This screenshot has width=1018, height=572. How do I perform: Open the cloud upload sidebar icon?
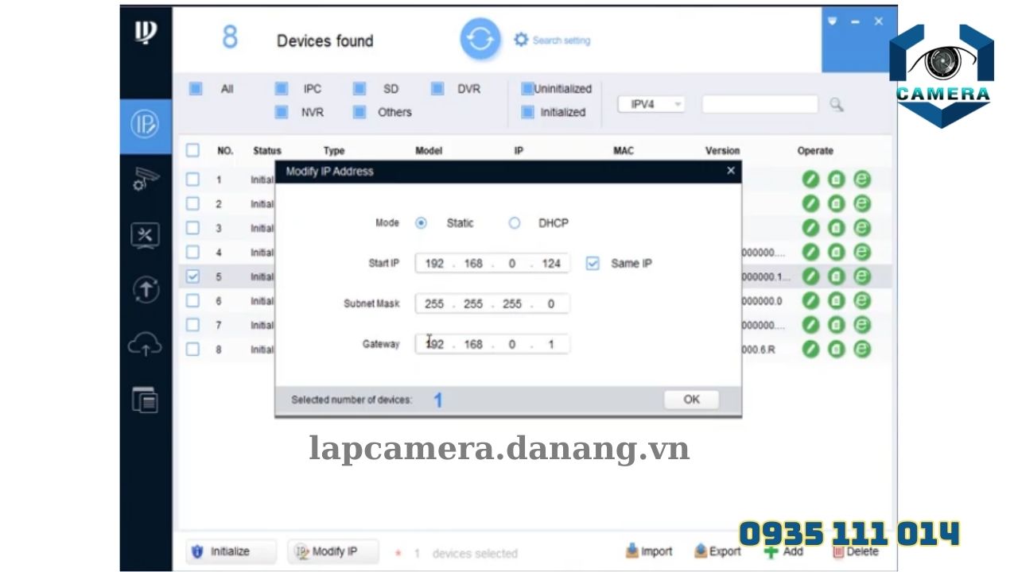[145, 345]
